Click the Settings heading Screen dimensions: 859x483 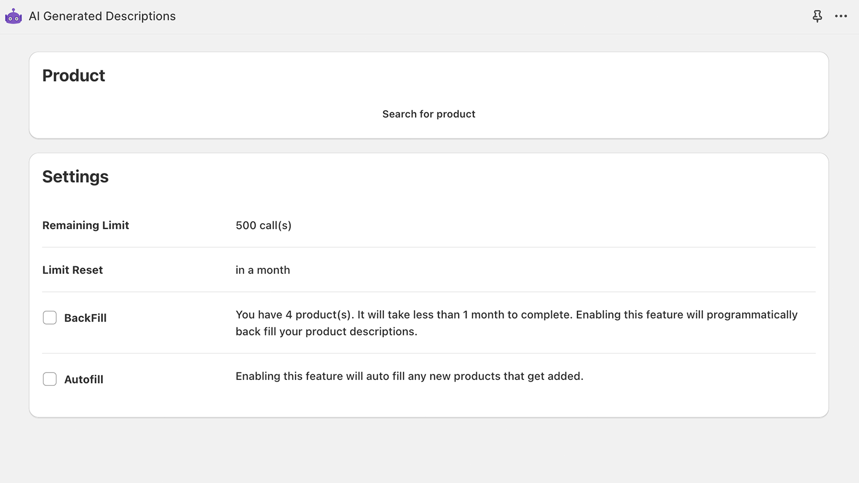pyautogui.click(x=75, y=177)
